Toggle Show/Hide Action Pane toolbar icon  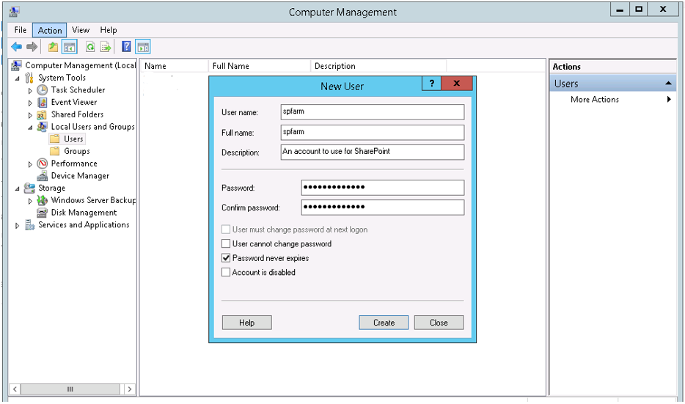(143, 47)
